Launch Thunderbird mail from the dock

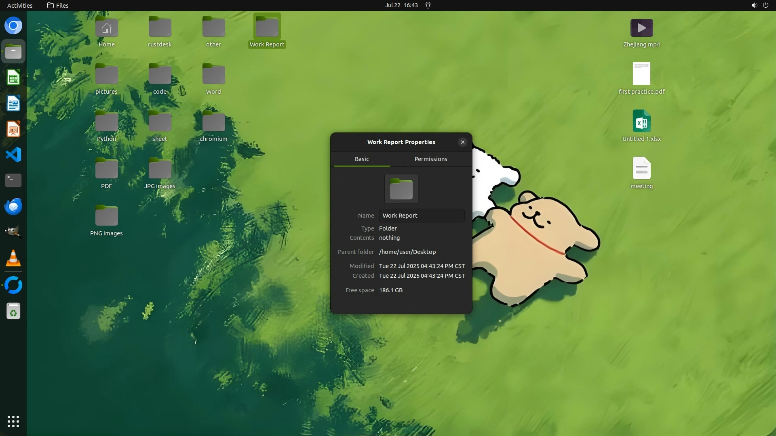click(13, 206)
